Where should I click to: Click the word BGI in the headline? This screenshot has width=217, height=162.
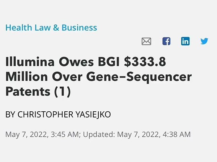coord(109,62)
